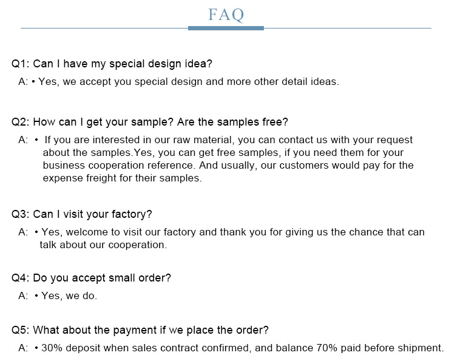Click the 'A:' label under Q2
This screenshot has height=361, width=455.
[23, 140]
